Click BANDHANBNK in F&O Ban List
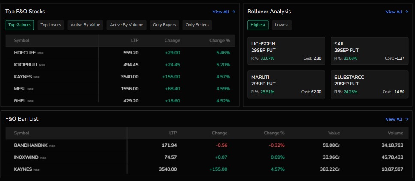Viewport: 415px width, 181px height. click(x=30, y=145)
